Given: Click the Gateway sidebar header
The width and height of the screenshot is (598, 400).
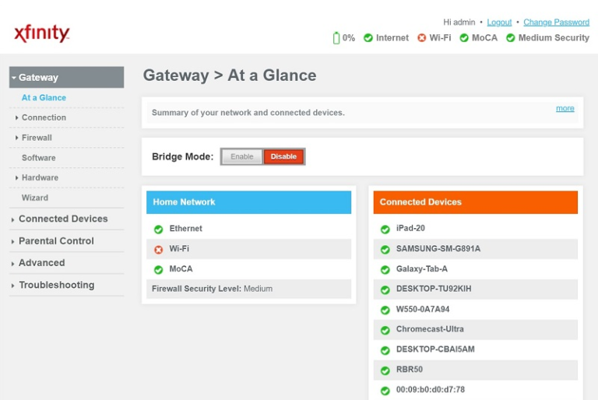Looking at the screenshot, I should [x=66, y=77].
